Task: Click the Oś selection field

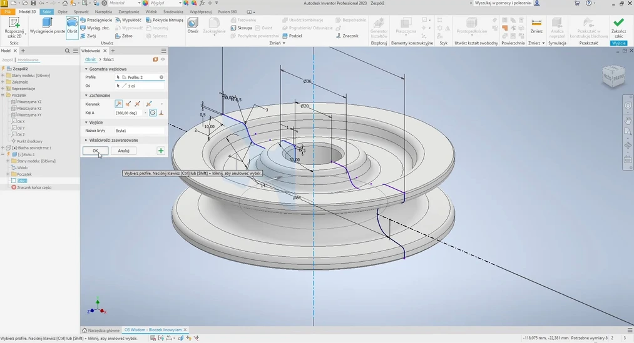Action: coord(140,86)
